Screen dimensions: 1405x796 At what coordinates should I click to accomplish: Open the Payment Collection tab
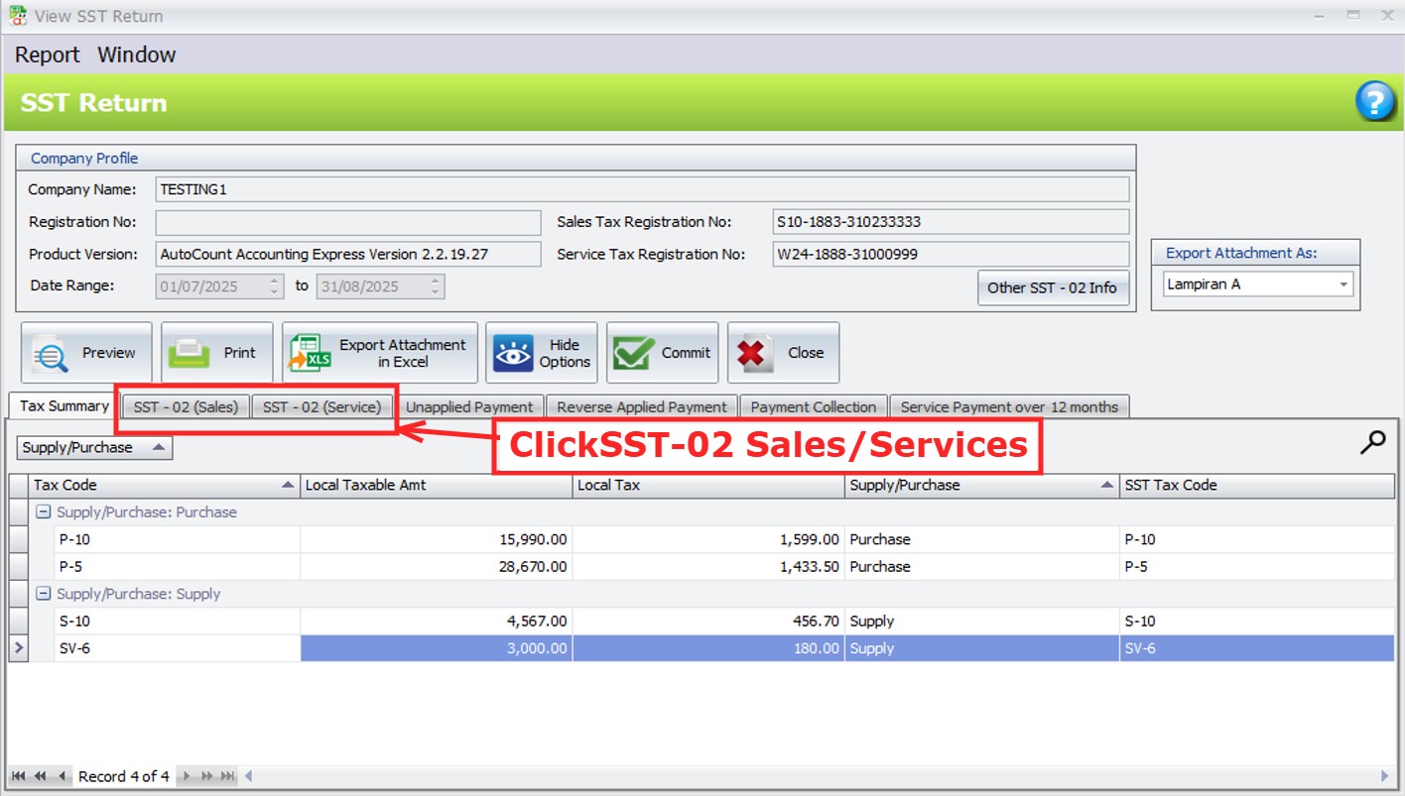click(813, 407)
